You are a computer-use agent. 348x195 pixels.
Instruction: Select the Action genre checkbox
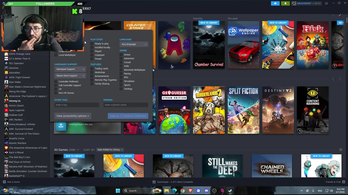click(121, 55)
